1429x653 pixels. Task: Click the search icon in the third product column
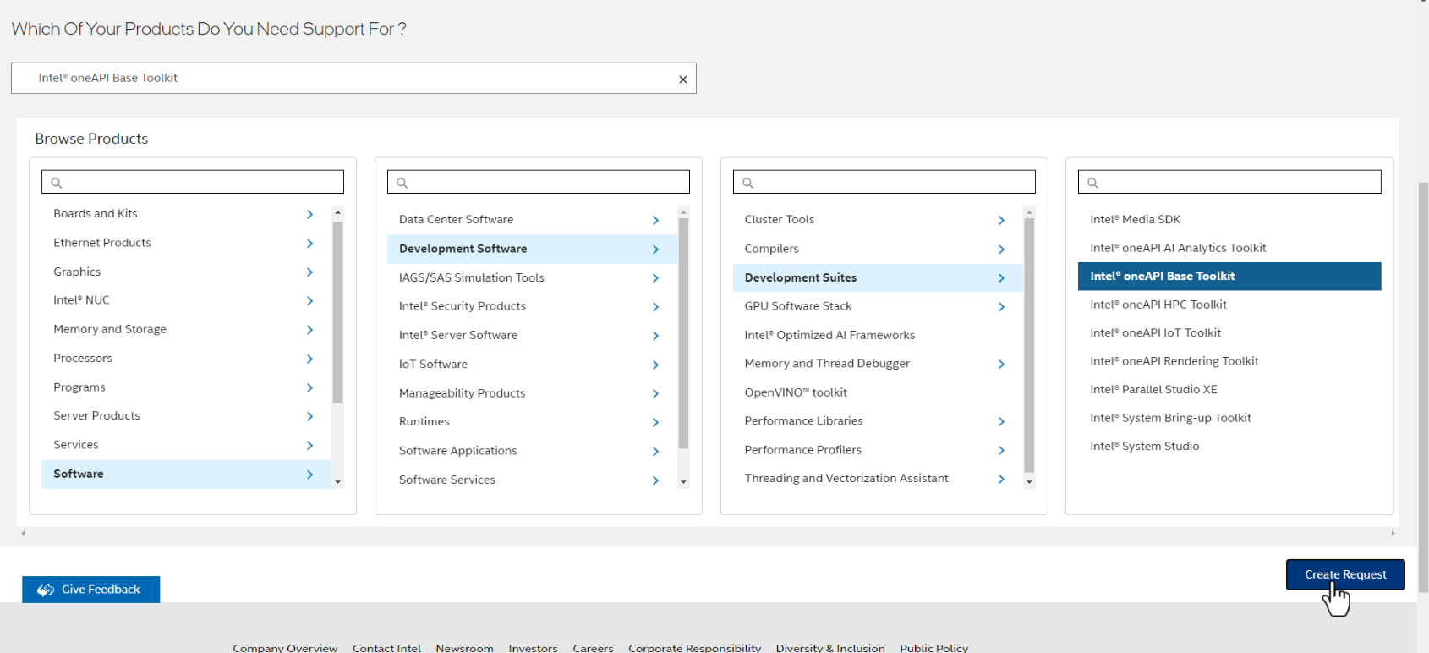coord(748,183)
